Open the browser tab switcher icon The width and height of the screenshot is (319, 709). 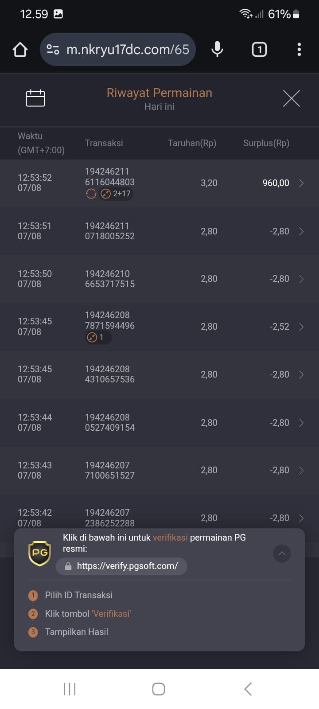(x=259, y=49)
